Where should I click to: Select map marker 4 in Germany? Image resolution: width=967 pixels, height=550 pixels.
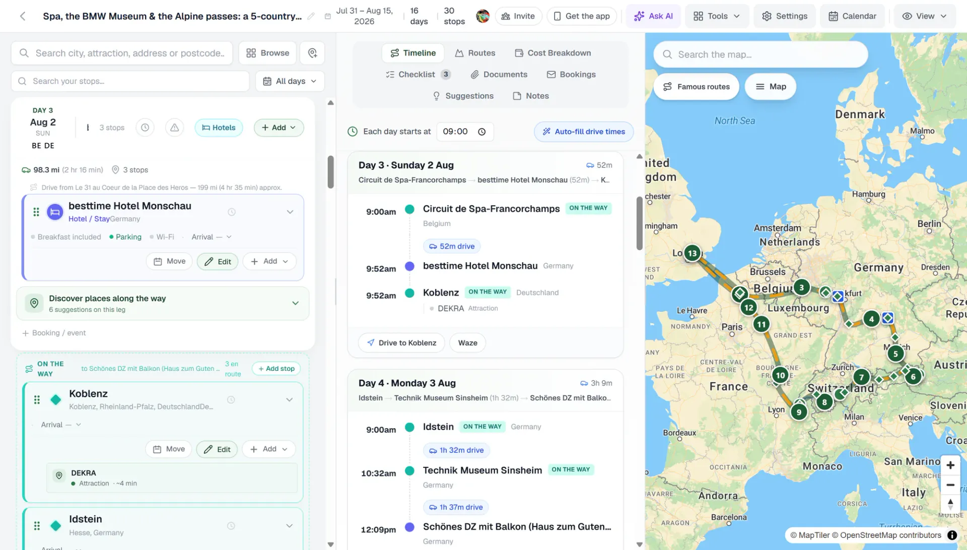[x=871, y=319]
